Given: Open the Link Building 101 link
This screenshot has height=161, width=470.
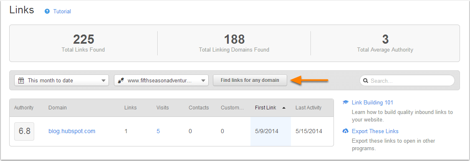Looking at the screenshot, I should (372, 102).
